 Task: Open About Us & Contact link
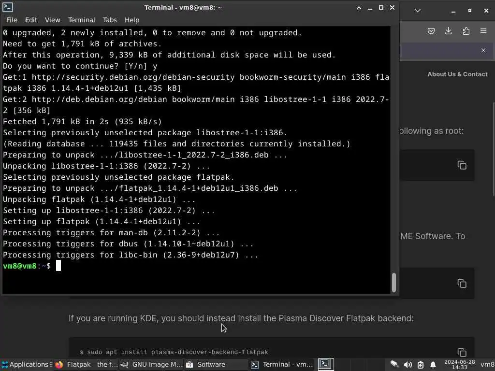point(457,74)
